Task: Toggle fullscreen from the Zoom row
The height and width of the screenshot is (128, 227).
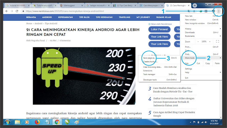Action: [217, 42]
